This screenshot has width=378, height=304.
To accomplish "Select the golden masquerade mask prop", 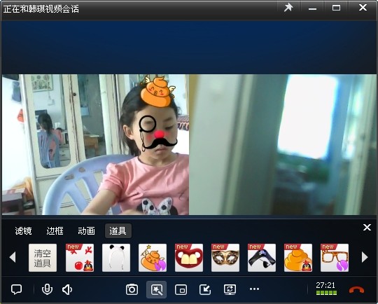I will [225, 258].
